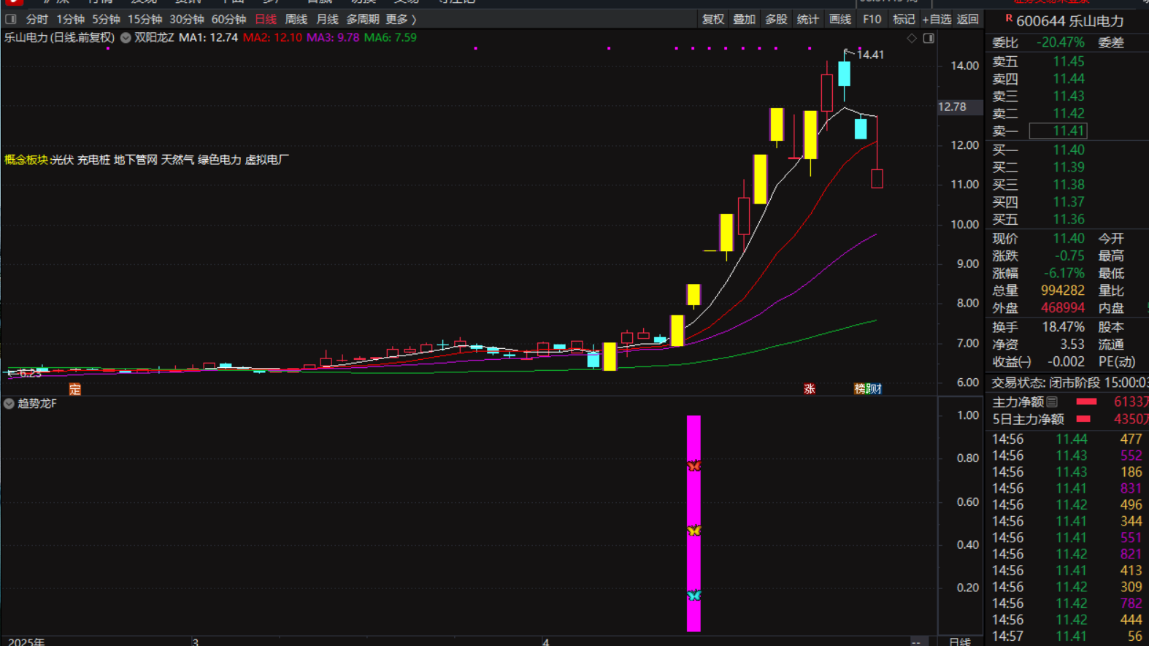Add stock via +自选 button
Viewport: 1149px width, 646px height.
tap(936, 19)
